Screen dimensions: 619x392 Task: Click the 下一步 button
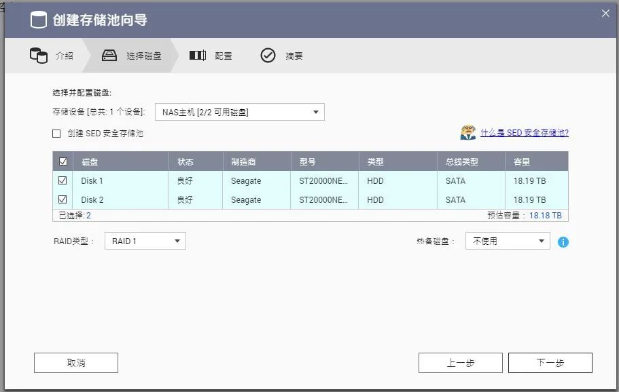coord(550,362)
